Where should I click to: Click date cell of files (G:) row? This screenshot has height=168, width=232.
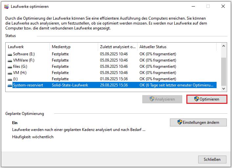(x=114, y=66)
